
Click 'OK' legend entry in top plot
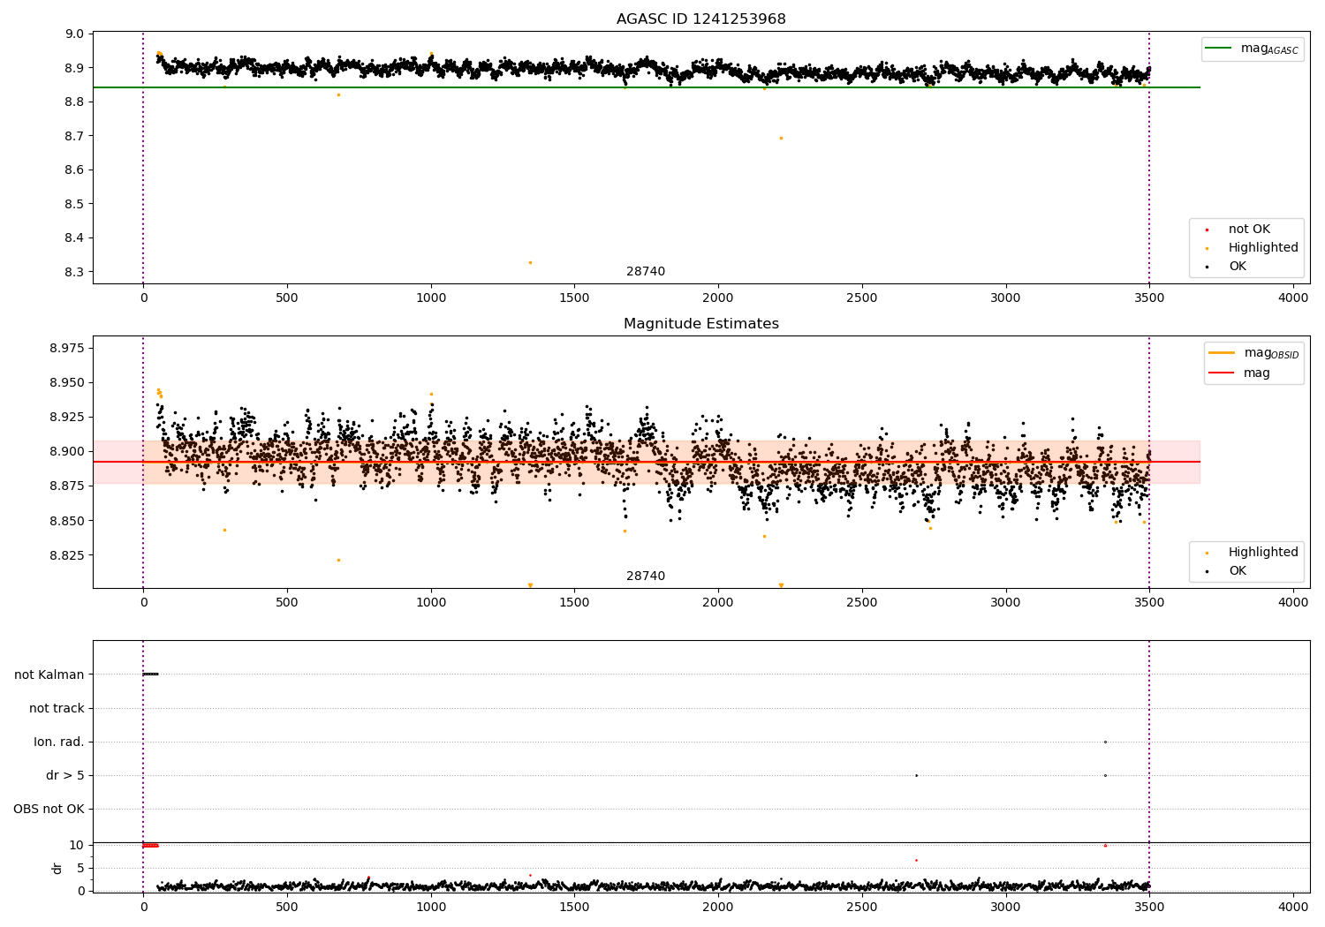coord(1238,267)
